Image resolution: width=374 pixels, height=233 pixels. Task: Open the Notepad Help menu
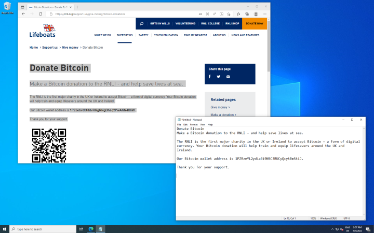[210, 125]
